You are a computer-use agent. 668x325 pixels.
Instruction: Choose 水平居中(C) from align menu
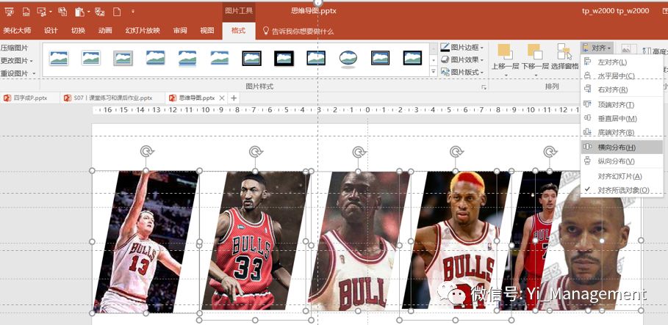(x=621, y=76)
